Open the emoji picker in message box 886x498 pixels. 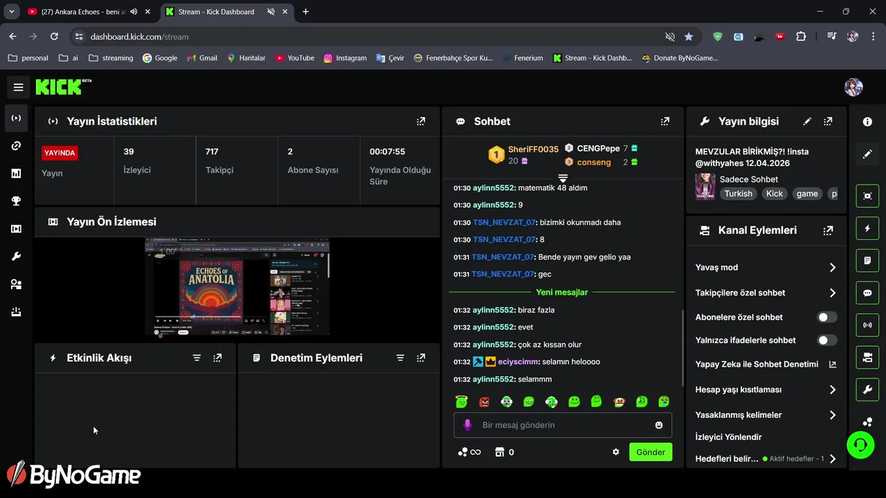(659, 425)
